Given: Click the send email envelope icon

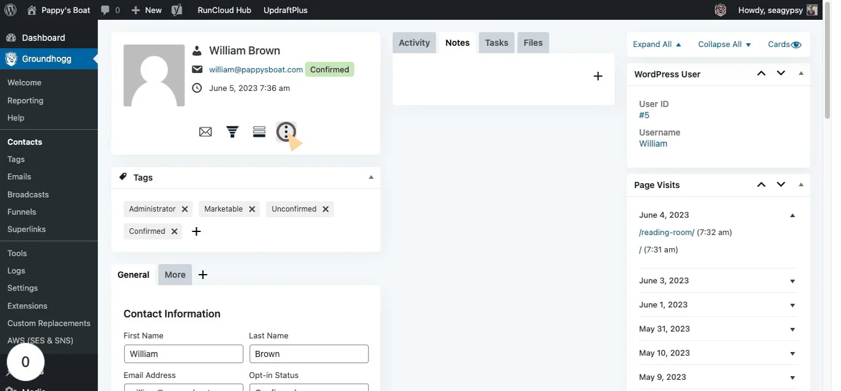Looking at the screenshot, I should [x=205, y=132].
